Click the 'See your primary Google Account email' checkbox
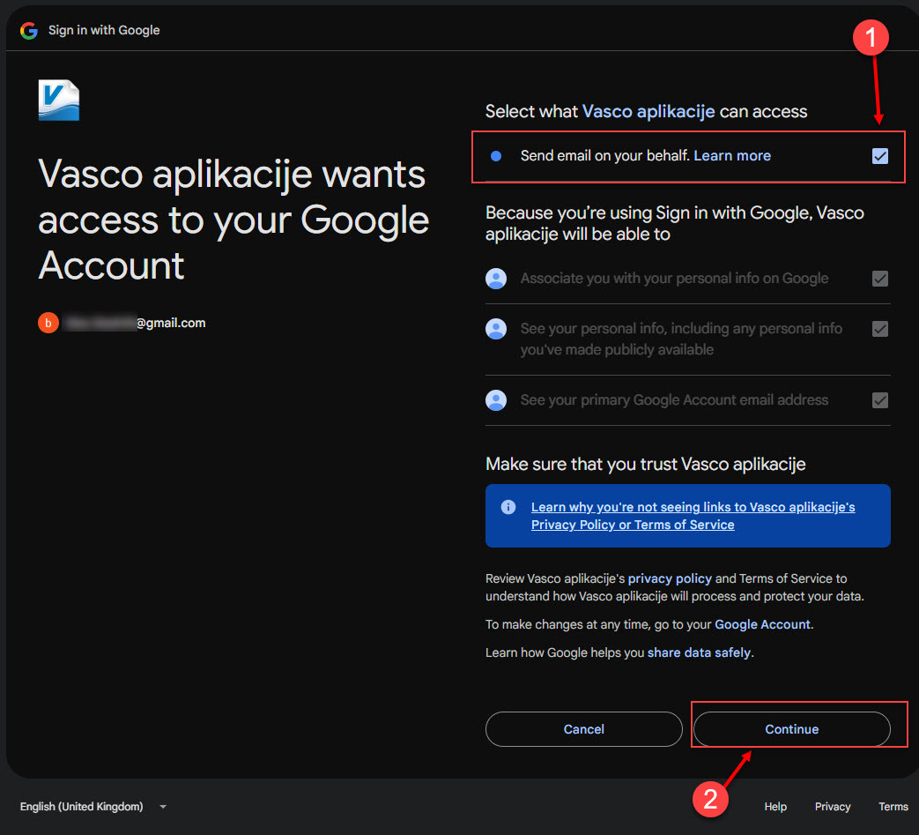Viewport: 919px width, 835px height. (x=879, y=400)
